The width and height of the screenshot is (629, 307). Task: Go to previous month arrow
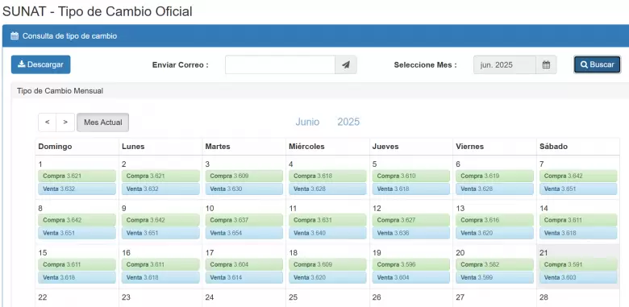pyautogui.click(x=48, y=122)
